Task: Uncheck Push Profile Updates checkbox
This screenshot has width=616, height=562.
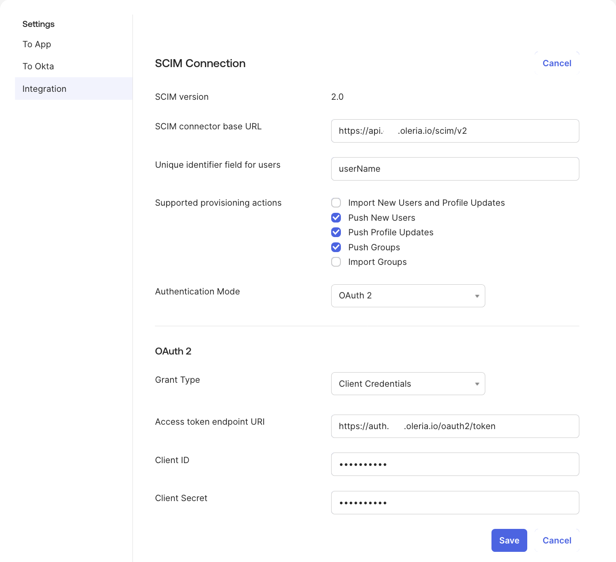Action: (336, 232)
